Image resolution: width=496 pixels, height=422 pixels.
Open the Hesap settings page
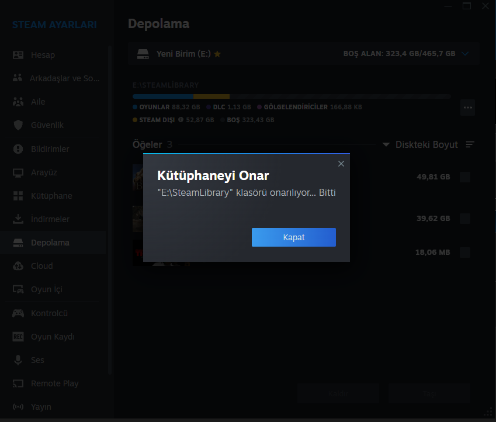[x=53, y=55]
